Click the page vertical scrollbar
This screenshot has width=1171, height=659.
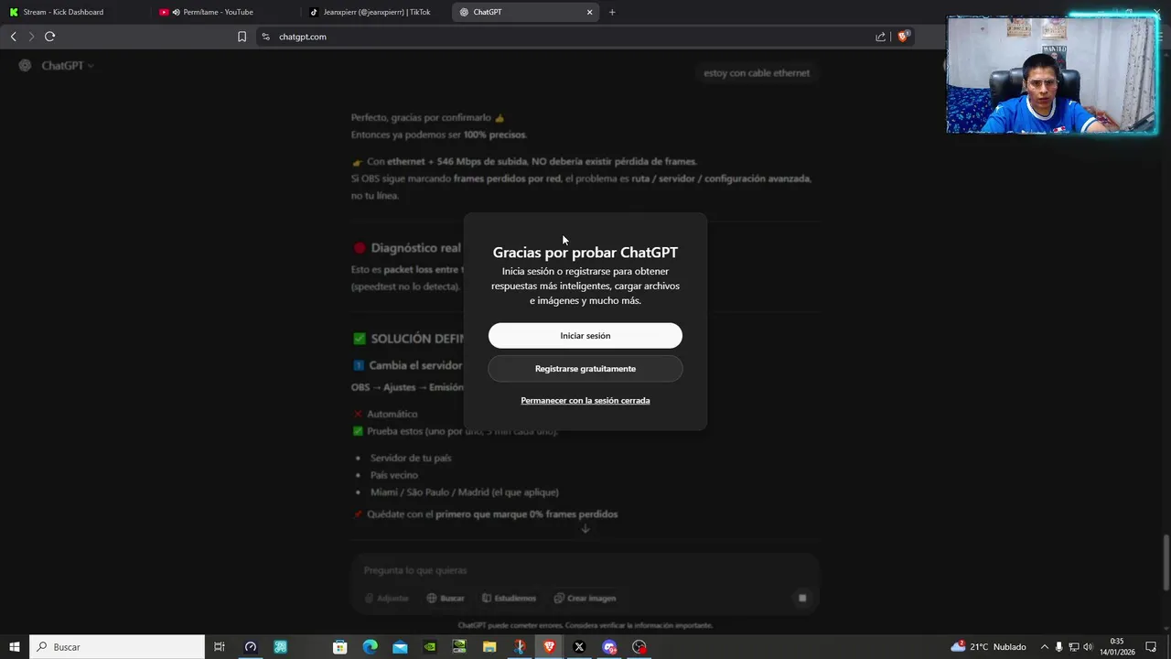1166,563
